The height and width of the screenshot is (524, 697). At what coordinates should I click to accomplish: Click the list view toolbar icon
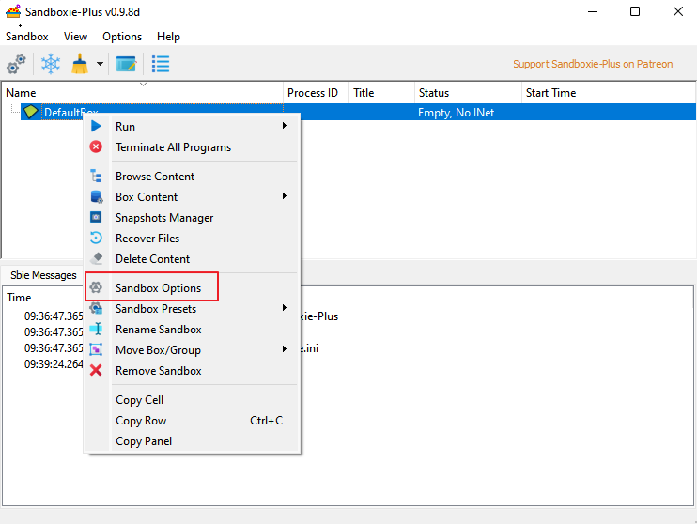[x=161, y=64]
